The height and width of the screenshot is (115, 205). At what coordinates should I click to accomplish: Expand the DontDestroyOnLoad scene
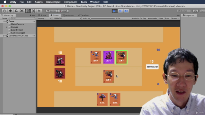point(4,36)
